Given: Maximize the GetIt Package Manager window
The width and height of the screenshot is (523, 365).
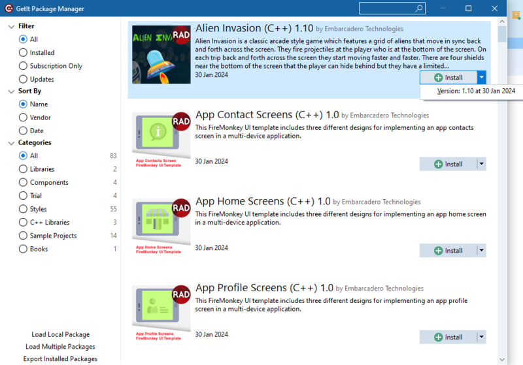Looking at the screenshot, I should [468, 8].
